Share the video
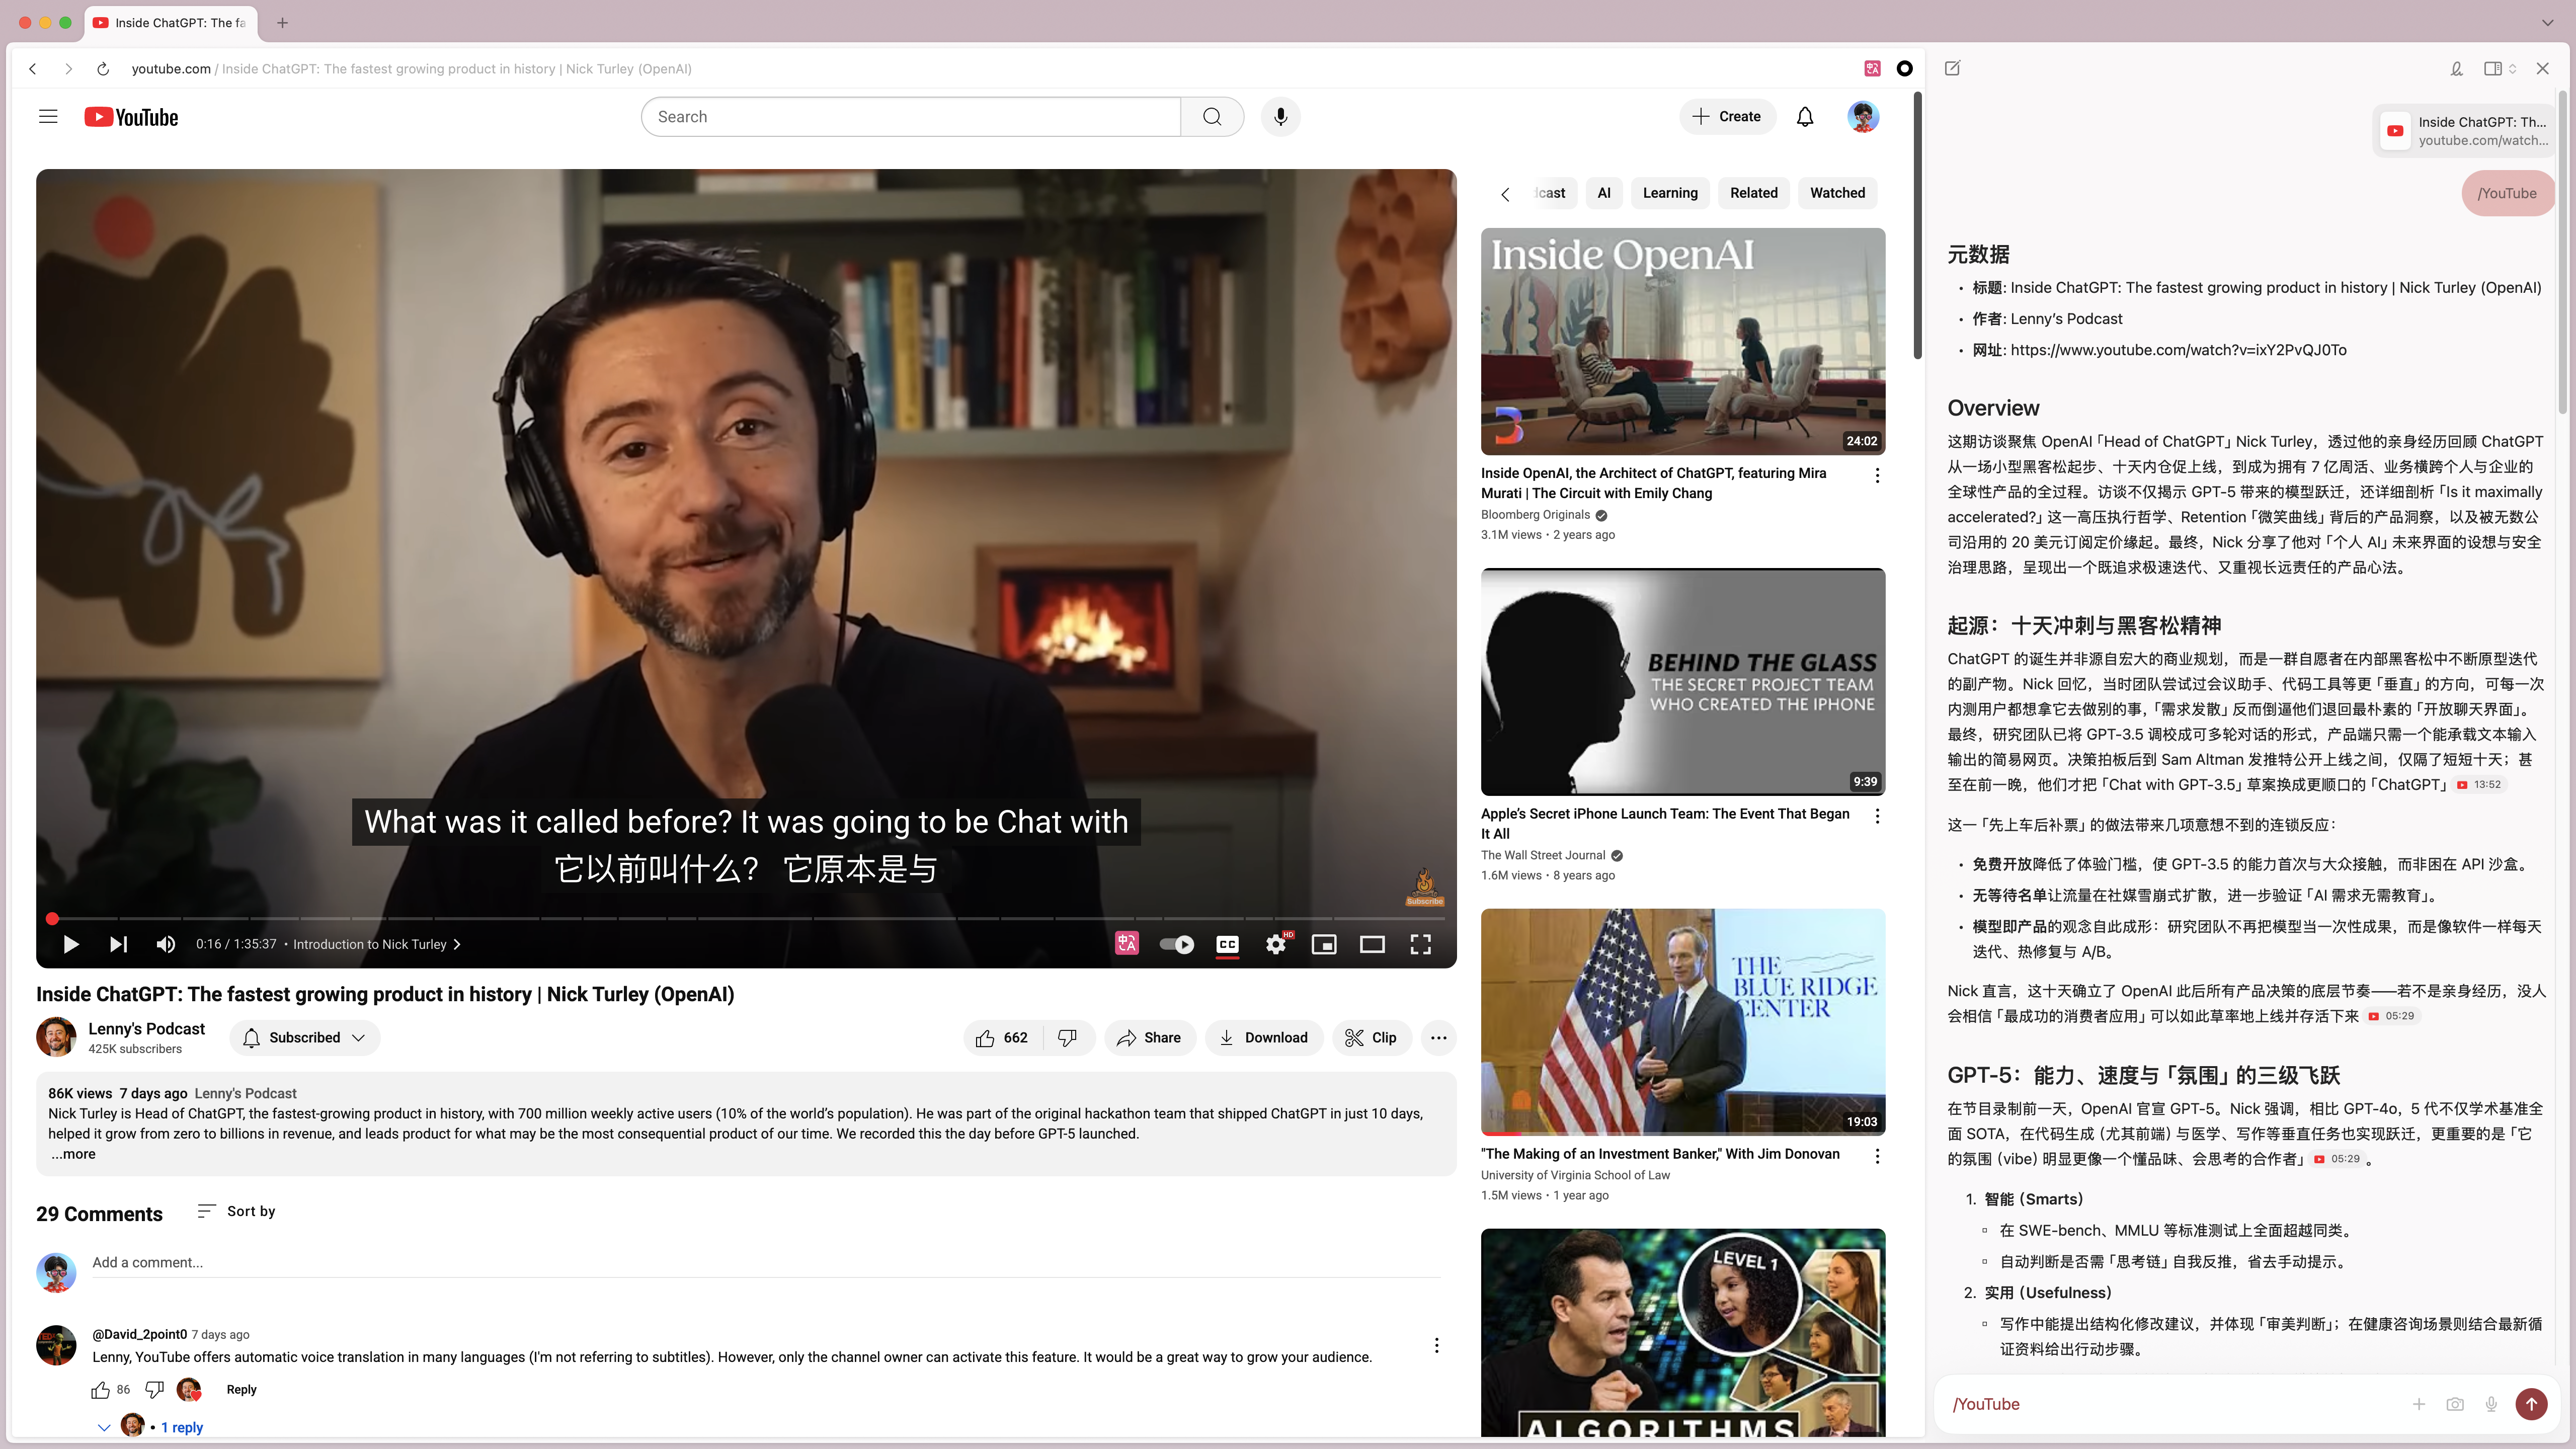Image resolution: width=2576 pixels, height=1449 pixels. [x=1150, y=1038]
